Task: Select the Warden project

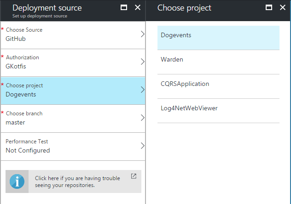Action: (x=171, y=60)
